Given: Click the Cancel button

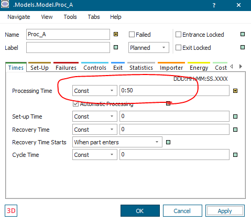Looking at the screenshot, I should click(x=182, y=211).
